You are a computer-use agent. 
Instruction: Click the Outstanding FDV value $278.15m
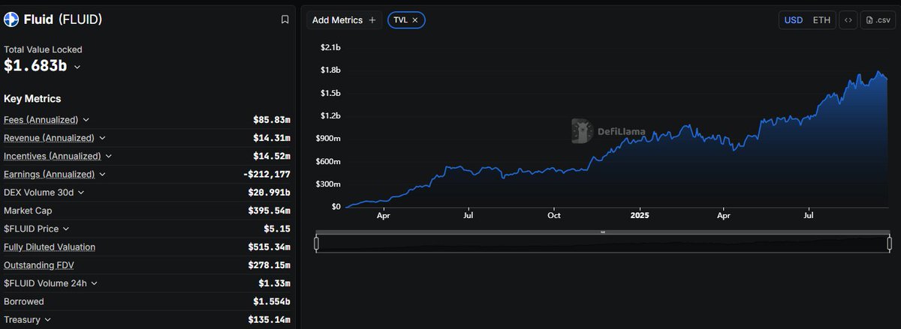tap(269, 265)
